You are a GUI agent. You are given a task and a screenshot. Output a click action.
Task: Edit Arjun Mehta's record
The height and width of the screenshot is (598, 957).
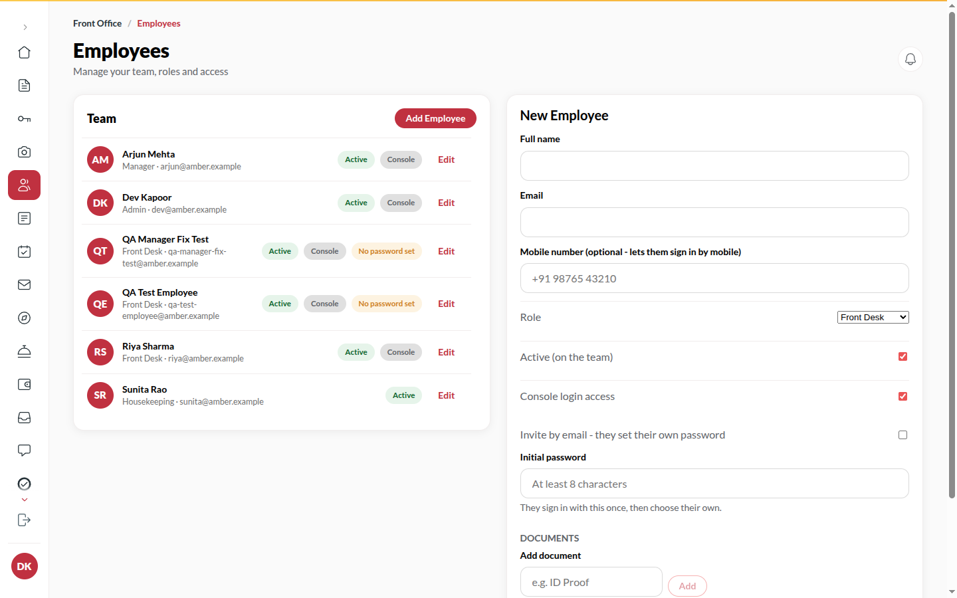tap(446, 159)
